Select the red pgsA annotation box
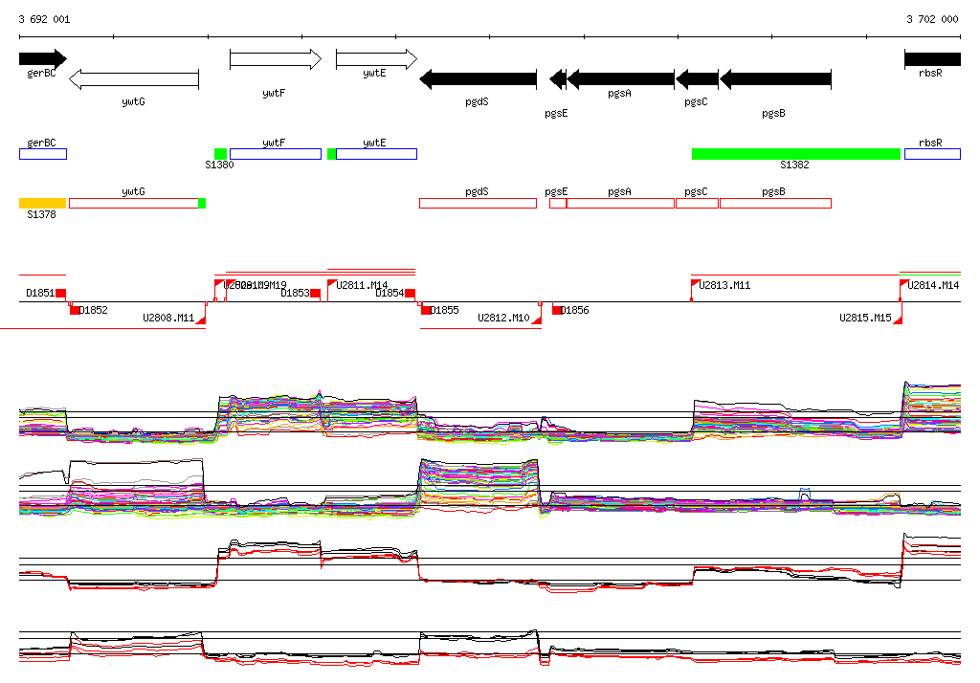This screenshot has width=980, height=683. [x=620, y=203]
